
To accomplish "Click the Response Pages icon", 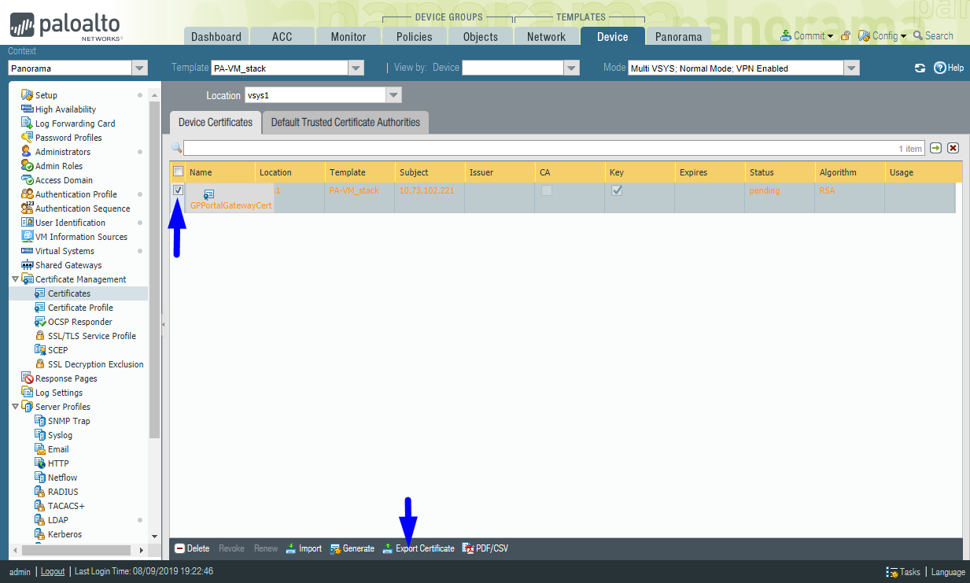I will tap(28, 378).
